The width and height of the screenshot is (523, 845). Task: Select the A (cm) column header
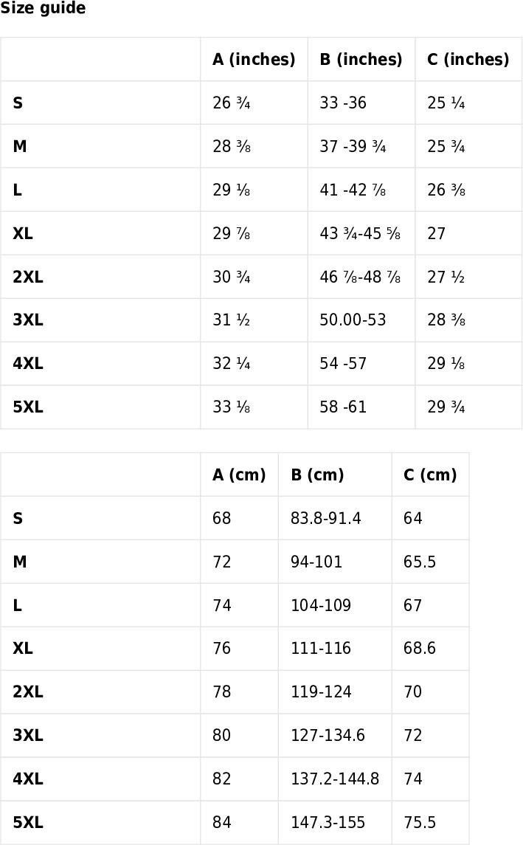click(239, 475)
